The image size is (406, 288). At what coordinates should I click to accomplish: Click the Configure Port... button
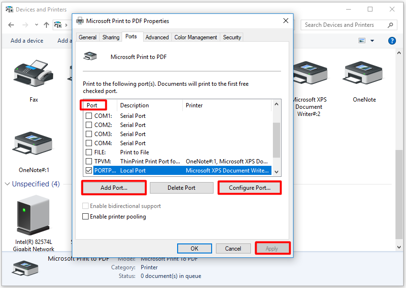(x=249, y=188)
